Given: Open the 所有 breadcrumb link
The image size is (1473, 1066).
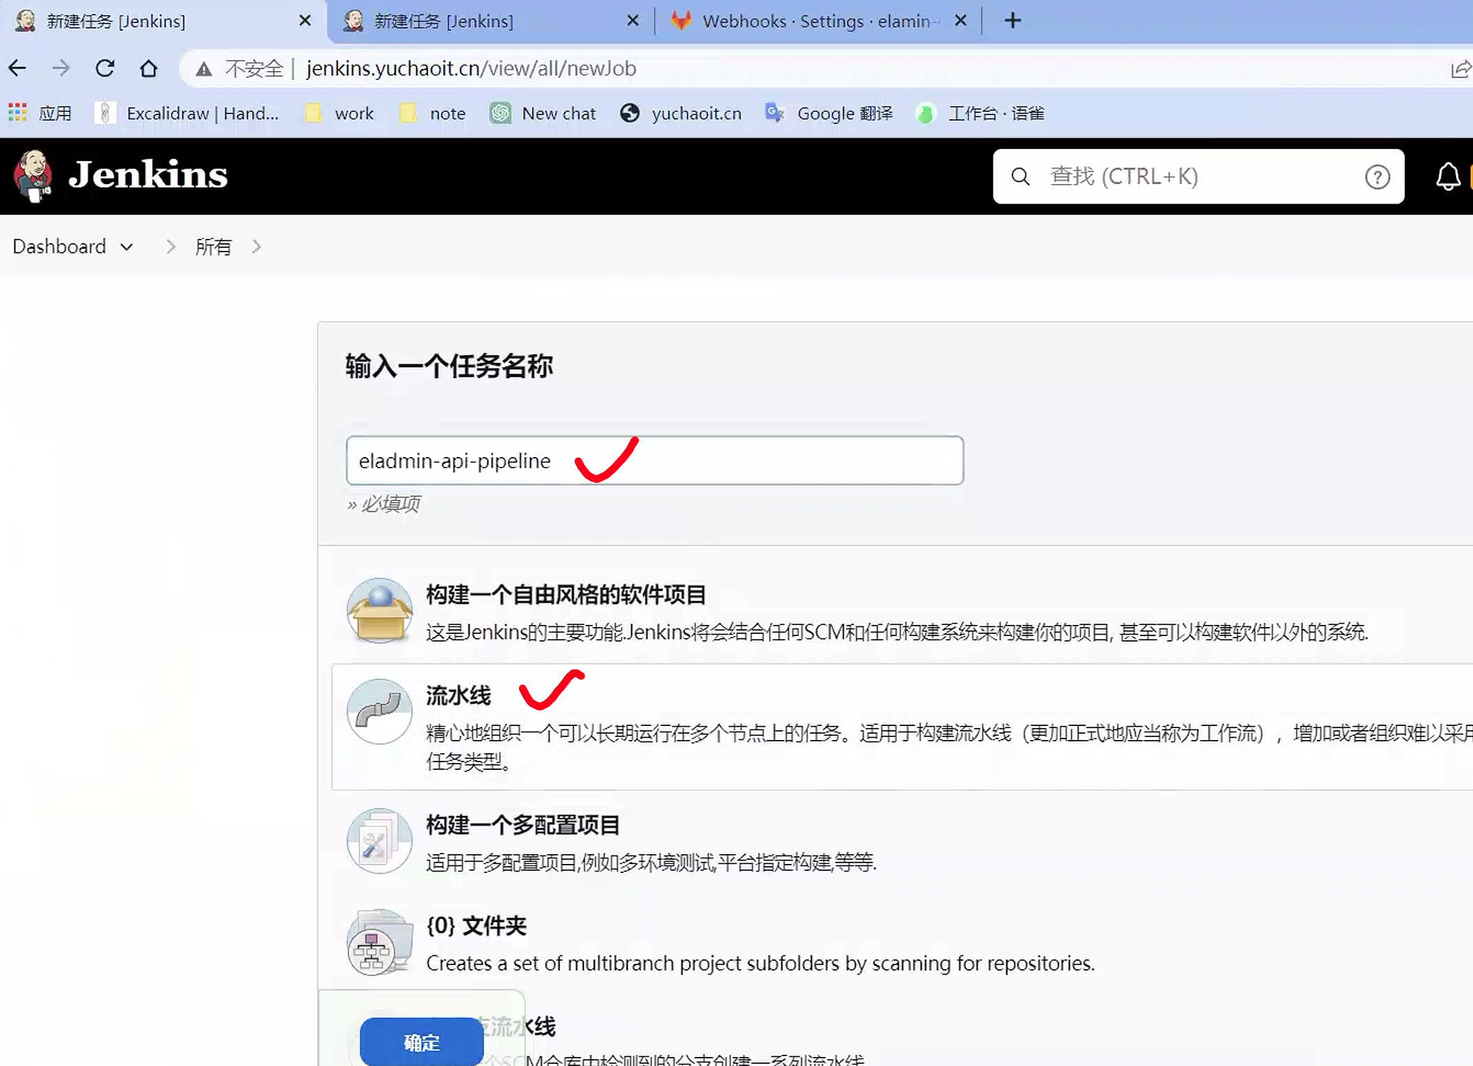Looking at the screenshot, I should tap(213, 247).
